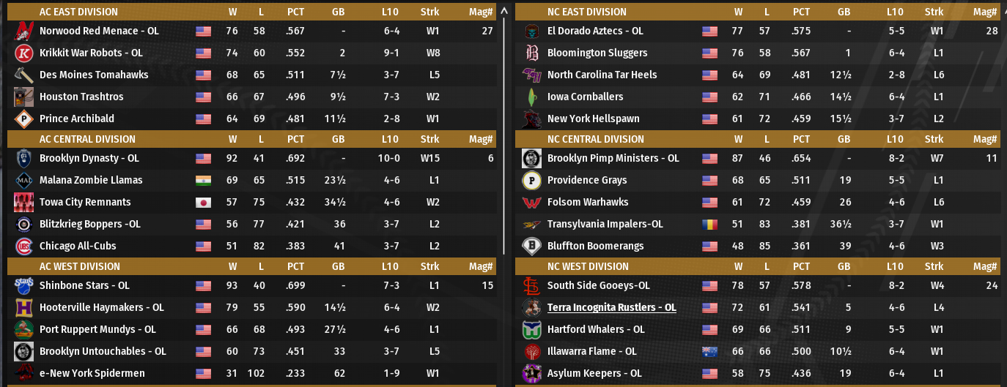The image size is (1007, 387).
Task: Click the South Side Gooeys logo
Action: [x=531, y=285]
